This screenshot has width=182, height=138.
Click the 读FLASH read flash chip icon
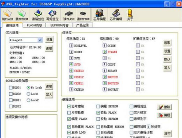pyautogui.click(x=69, y=15)
